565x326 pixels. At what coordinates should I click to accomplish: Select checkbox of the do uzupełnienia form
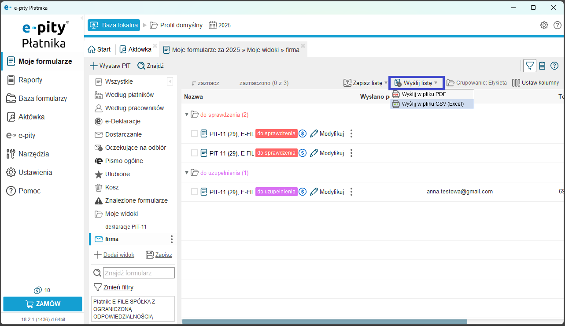coord(195,192)
